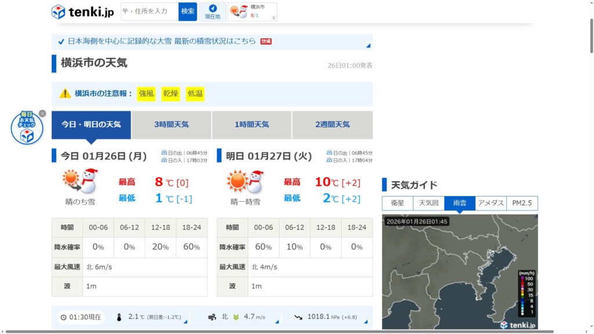Remove 横浜市 from location history
Screen dimensions: 594x334
[x=274, y=18]
